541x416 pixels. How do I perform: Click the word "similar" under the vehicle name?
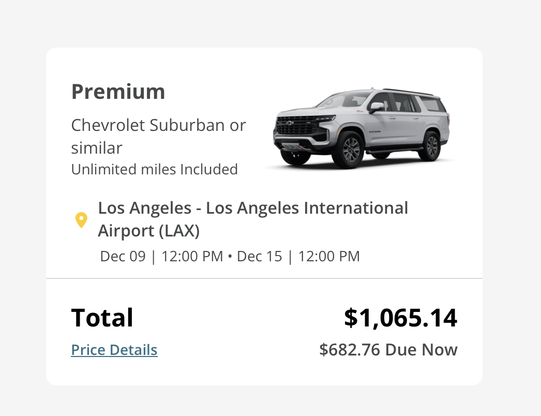coord(97,148)
